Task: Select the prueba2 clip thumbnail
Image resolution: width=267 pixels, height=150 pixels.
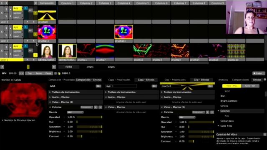Action: (x=143, y=51)
